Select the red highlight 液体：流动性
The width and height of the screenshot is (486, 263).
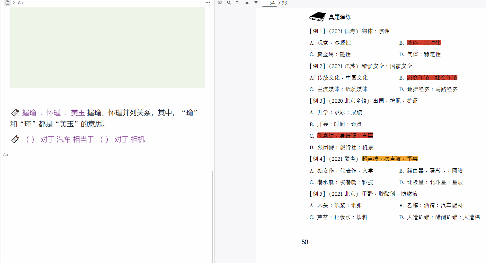(x=423, y=42)
